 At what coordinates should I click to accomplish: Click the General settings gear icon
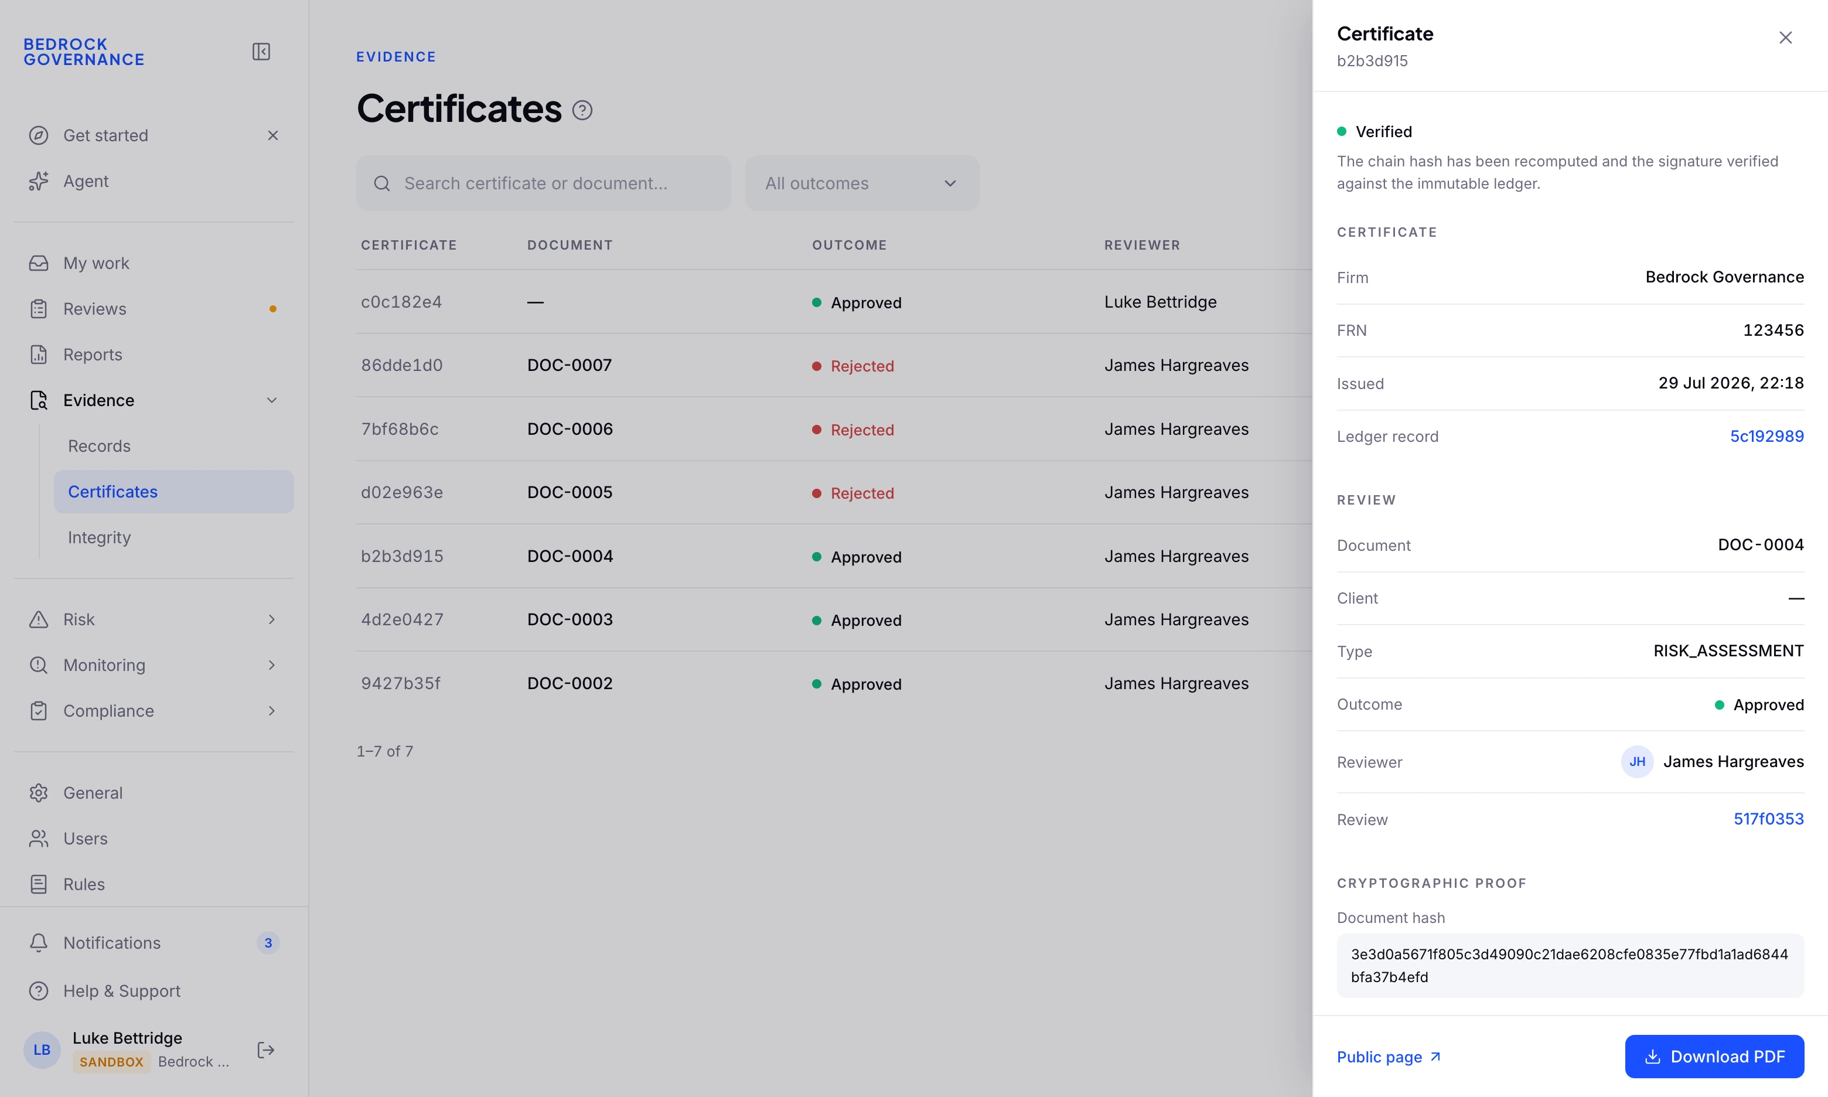(x=39, y=793)
